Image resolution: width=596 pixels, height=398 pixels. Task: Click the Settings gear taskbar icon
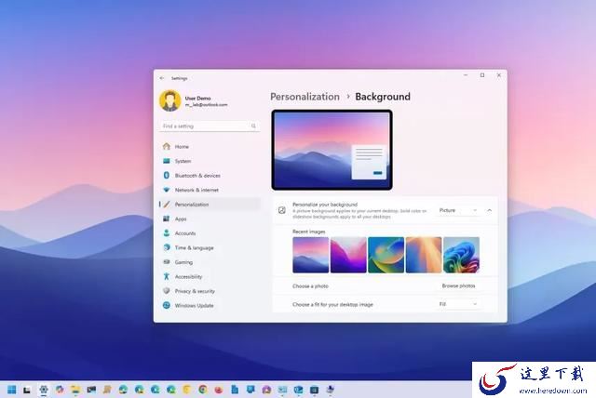[44, 390]
